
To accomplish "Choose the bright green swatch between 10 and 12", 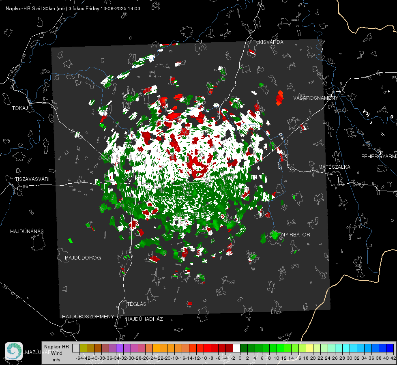I will coord(280,348).
